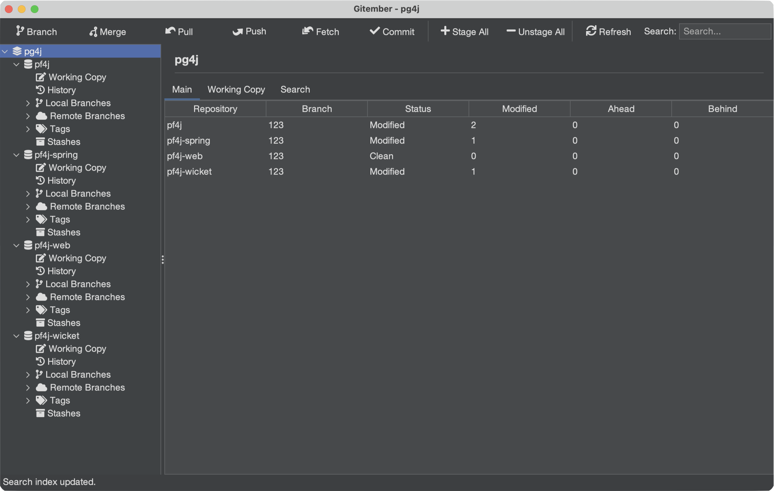Click Unstage All in the toolbar
Viewport: 774px width, 491px height.
(x=535, y=31)
